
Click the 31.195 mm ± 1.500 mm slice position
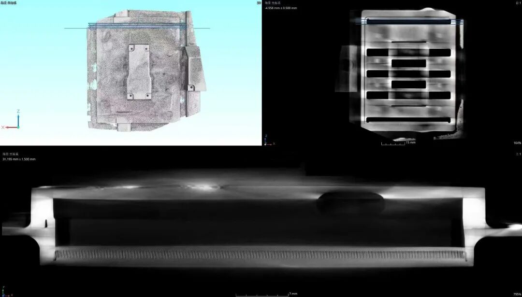tap(19, 159)
